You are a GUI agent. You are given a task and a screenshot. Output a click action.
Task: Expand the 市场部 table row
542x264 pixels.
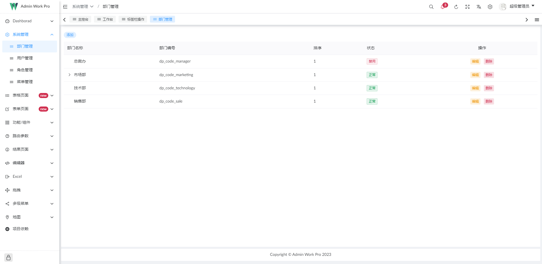click(69, 75)
